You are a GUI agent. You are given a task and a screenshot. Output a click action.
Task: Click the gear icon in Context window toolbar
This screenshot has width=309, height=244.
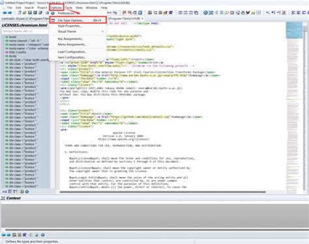tap(43, 235)
